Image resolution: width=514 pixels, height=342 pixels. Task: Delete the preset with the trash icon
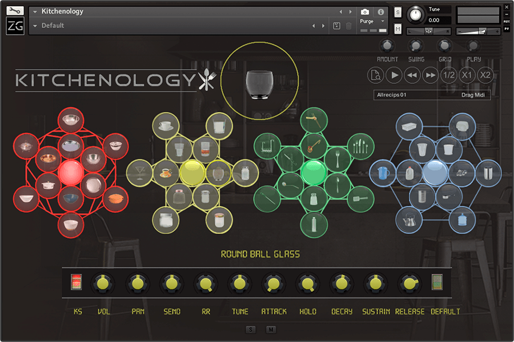click(x=349, y=26)
